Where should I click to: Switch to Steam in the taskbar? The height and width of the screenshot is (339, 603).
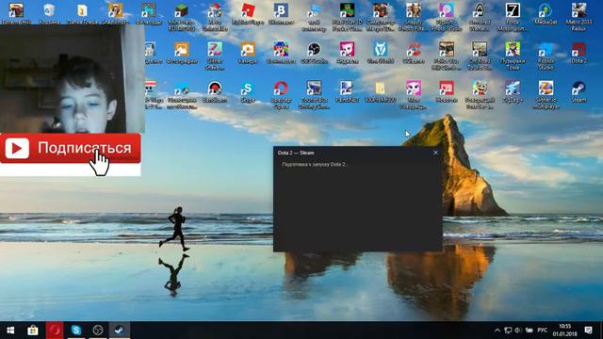120,331
